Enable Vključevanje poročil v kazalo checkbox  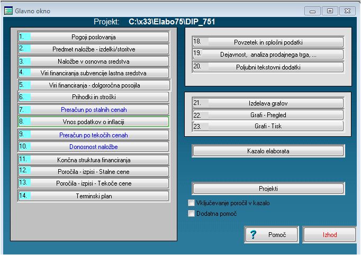click(191, 203)
